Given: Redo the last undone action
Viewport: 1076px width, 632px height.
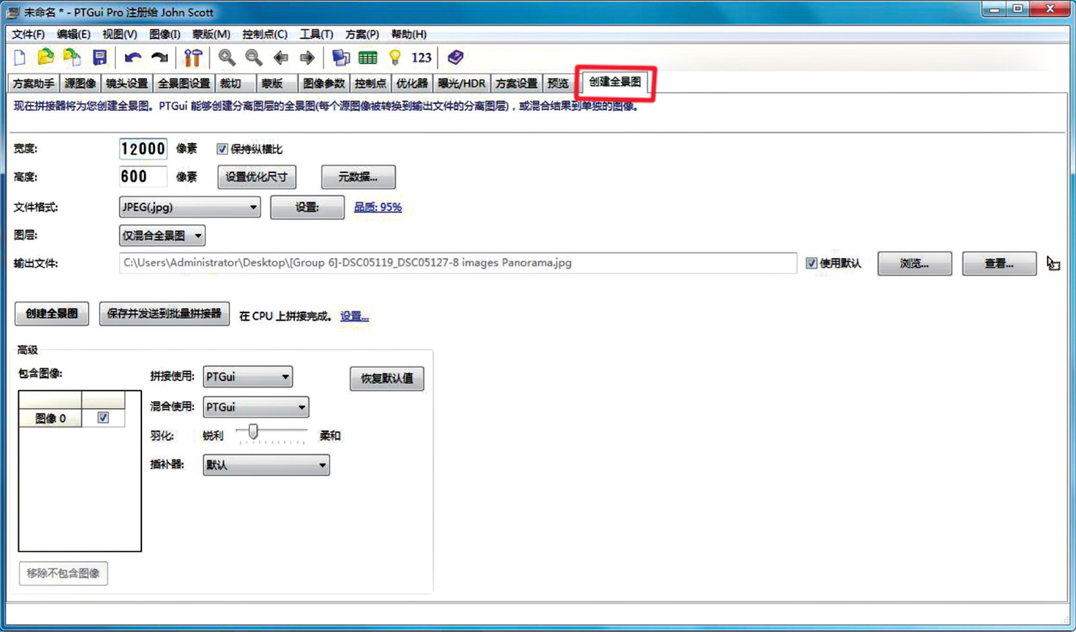Looking at the screenshot, I should pos(160,58).
